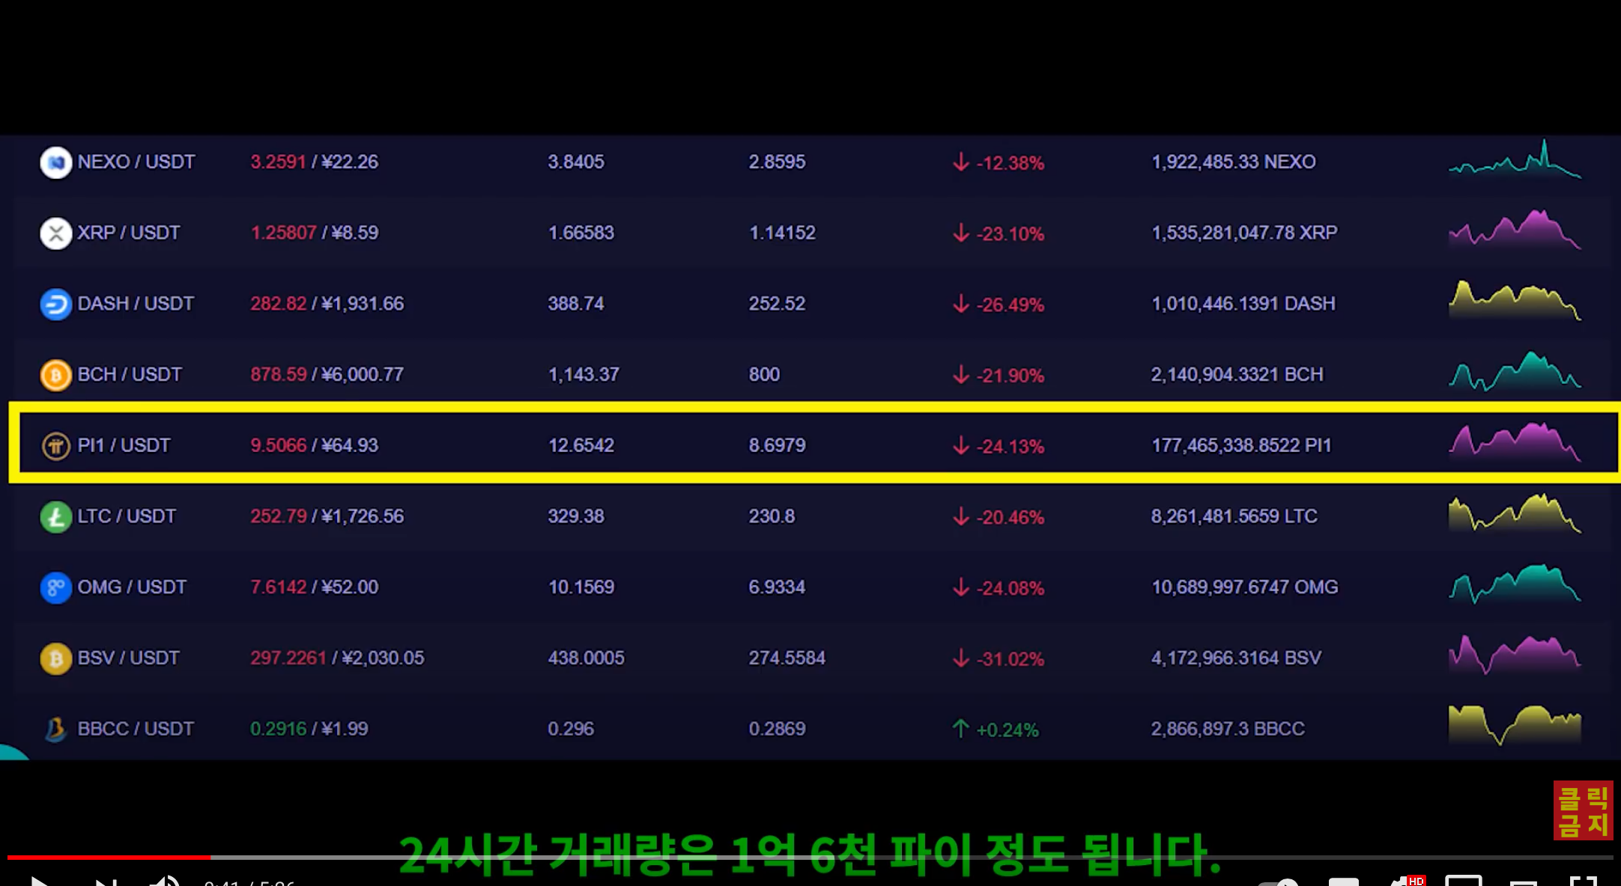Open video settings with HD gear icon
The width and height of the screenshot is (1621, 886).
pyautogui.click(x=1407, y=882)
